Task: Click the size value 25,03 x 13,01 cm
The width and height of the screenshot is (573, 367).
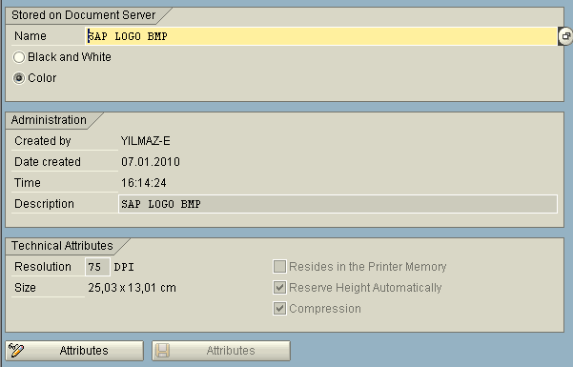Action: 132,288
